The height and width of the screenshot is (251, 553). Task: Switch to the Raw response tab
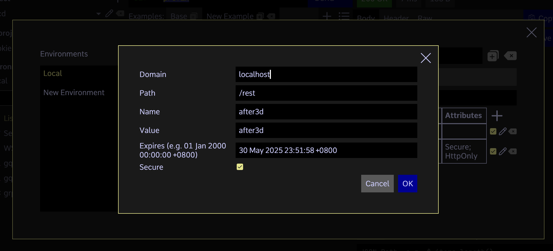point(425,18)
